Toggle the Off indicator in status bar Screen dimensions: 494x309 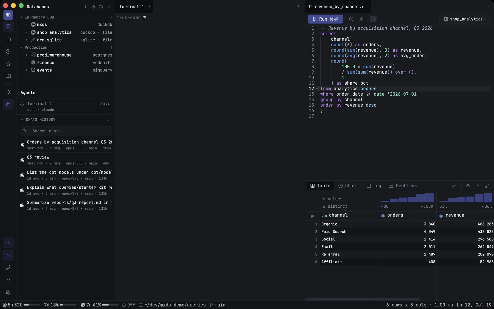[128, 305]
